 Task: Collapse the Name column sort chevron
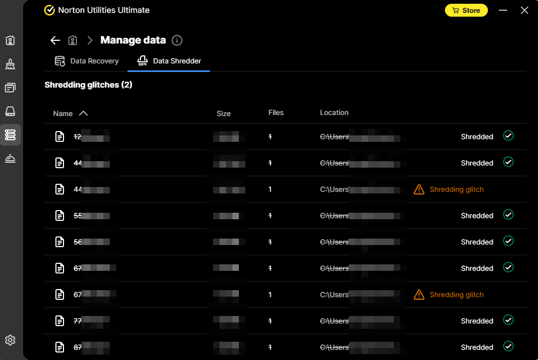click(84, 113)
